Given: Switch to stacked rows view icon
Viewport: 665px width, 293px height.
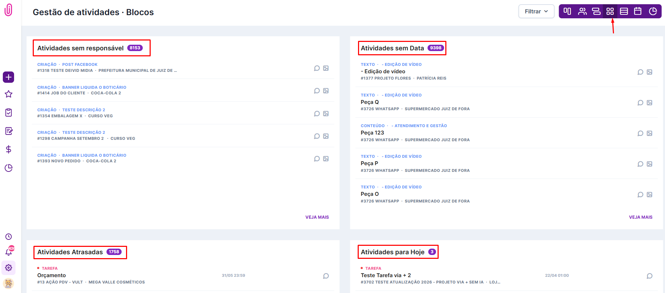Looking at the screenshot, I should click(x=596, y=11).
